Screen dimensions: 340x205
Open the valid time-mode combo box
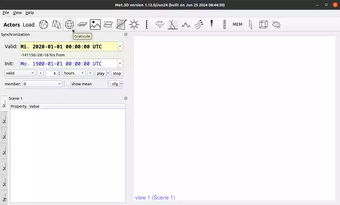click(20, 73)
